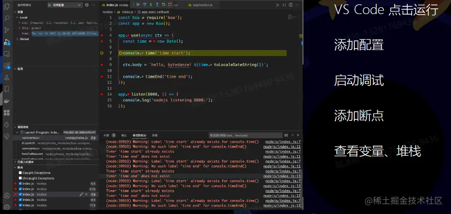The height and width of the screenshot is (214, 451).
Task: Select the 调试控制台 debug console tab
Action: [139, 135]
